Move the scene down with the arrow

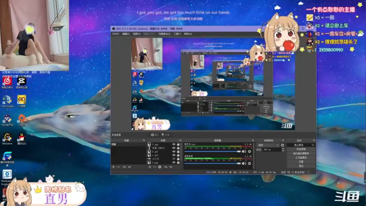click(129, 167)
